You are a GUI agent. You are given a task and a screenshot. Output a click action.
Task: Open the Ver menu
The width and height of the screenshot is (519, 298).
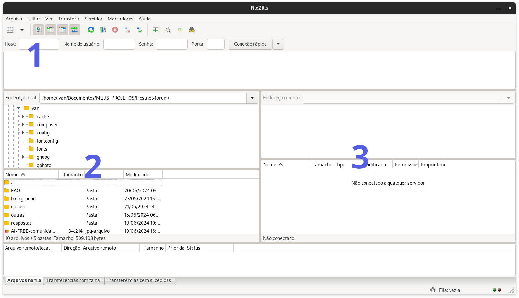(x=49, y=19)
